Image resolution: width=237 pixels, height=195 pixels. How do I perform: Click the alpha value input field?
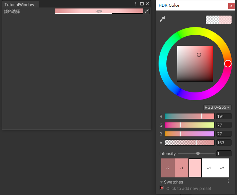[224, 143]
